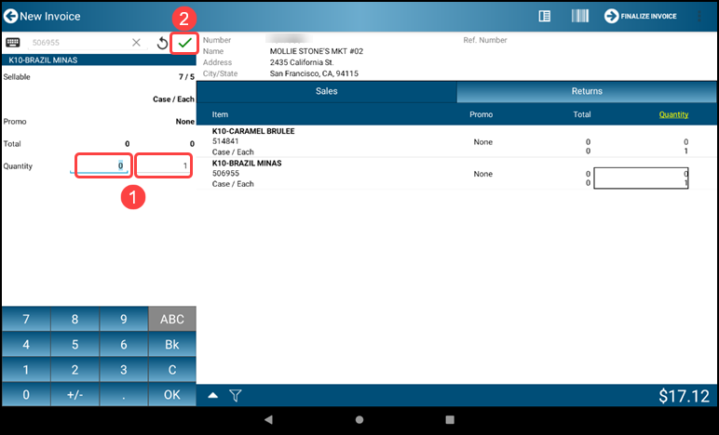Click San Francisco, CA, 94115 text
This screenshot has height=435, width=719.
pos(314,73)
